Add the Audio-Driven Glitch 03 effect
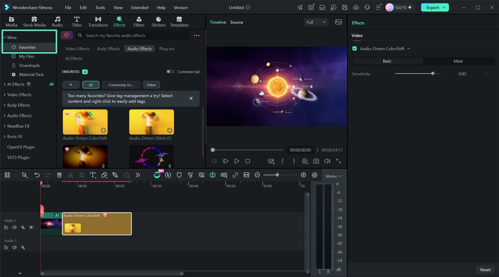The width and height of the screenshot is (499, 277). 169,130
